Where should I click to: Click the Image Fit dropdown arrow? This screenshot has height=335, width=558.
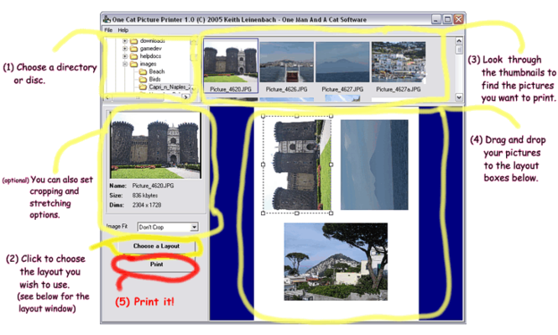click(x=194, y=227)
